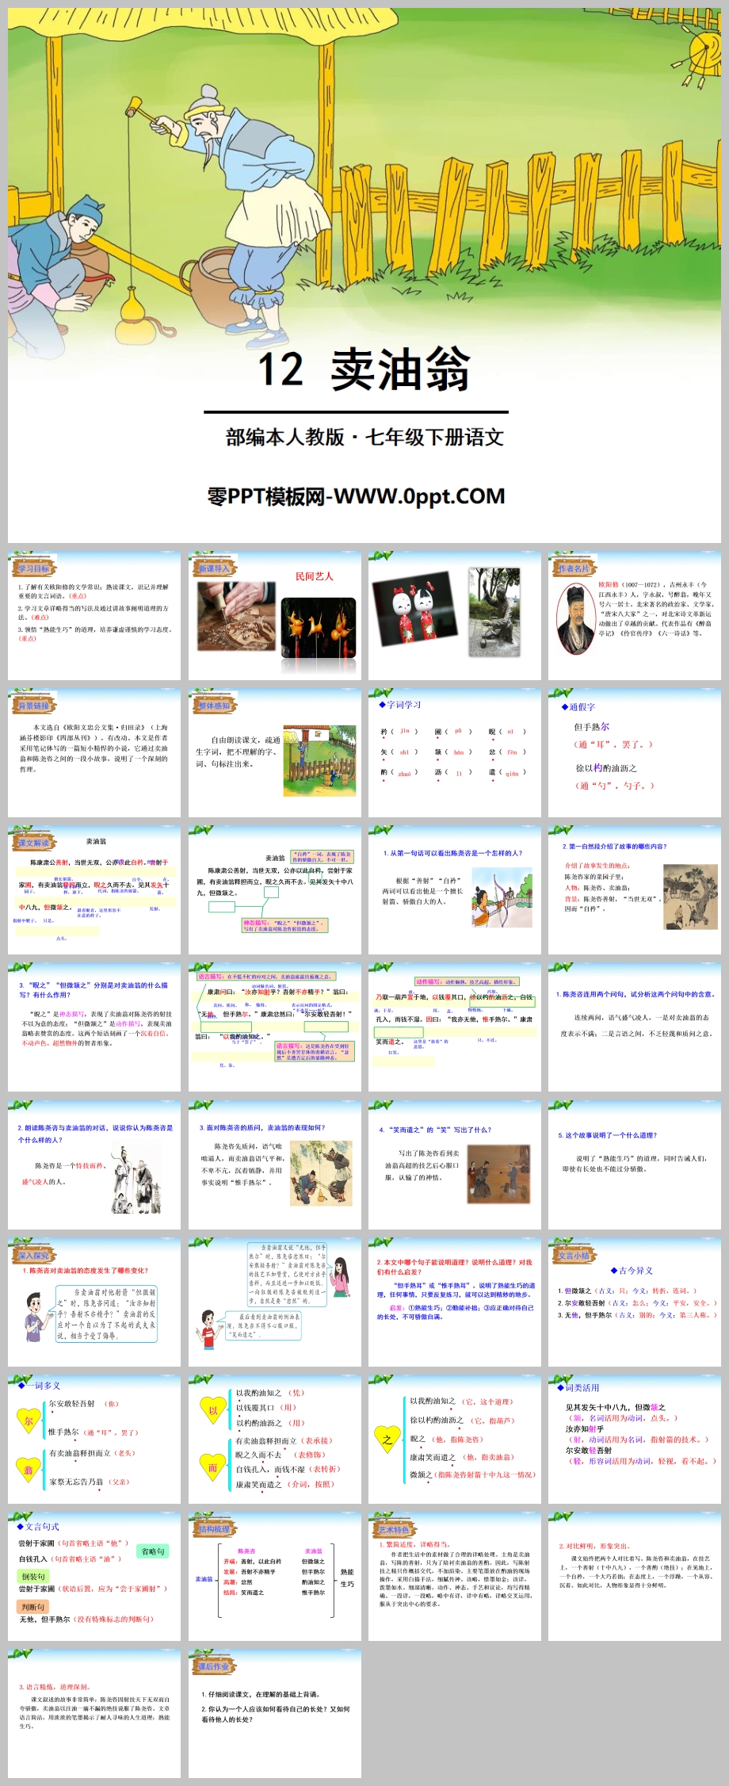The width and height of the screenshot is (729, 1786).
Task: Select the 动作描写 annotated text slide
Action: click(x=455, y=1027)
